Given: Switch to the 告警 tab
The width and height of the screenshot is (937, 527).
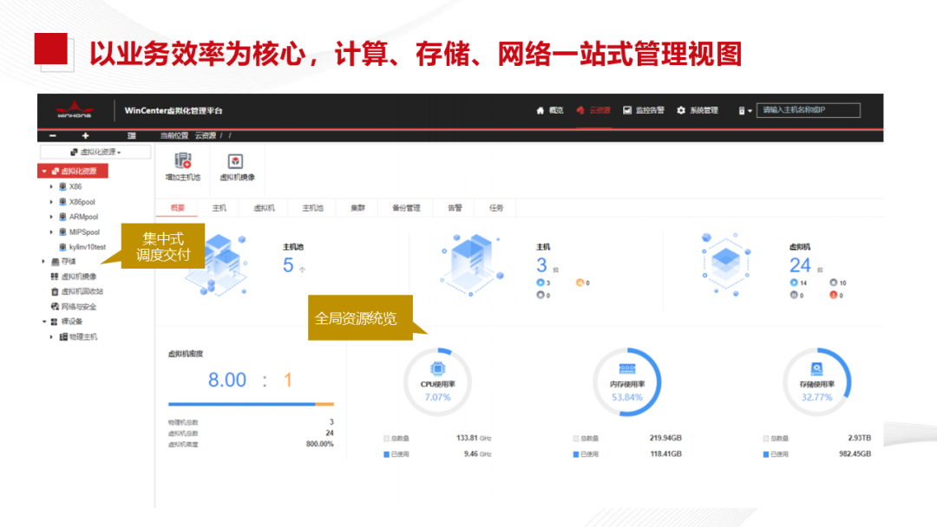Looking at the screenshot, I should [455, 208].
